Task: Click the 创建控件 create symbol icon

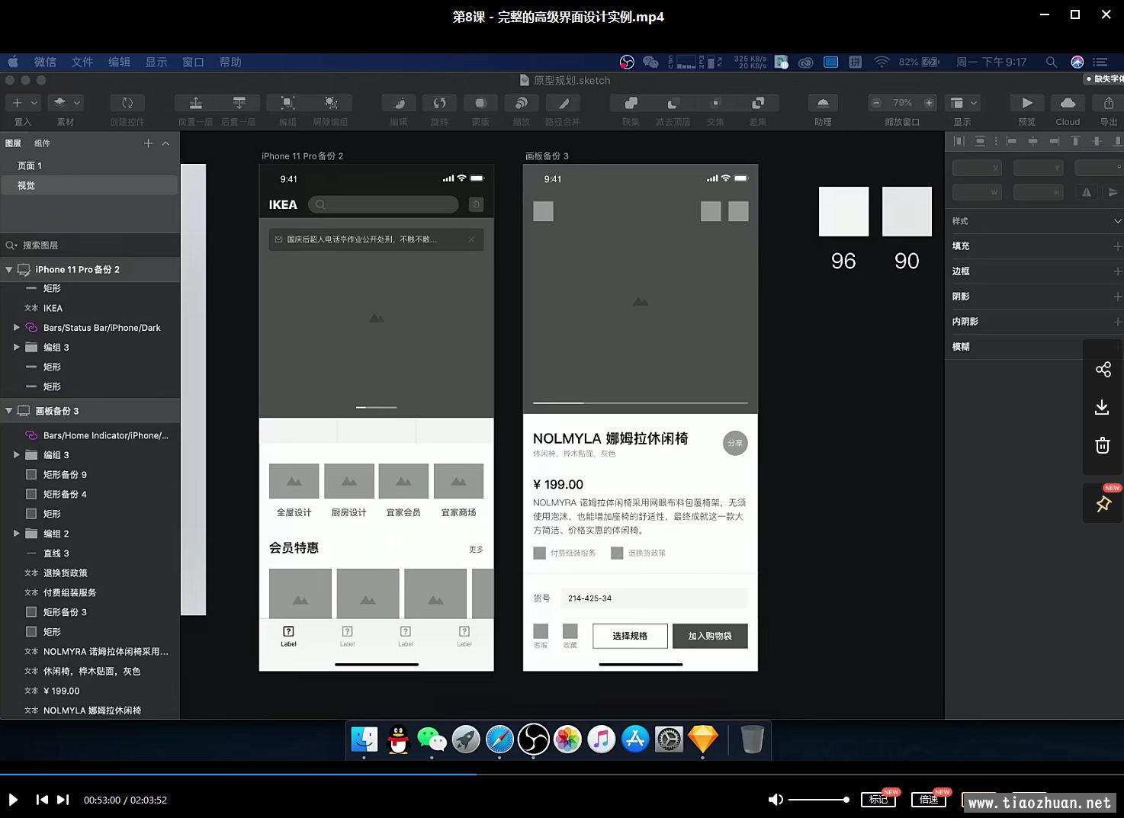Action: pos(127,103)
